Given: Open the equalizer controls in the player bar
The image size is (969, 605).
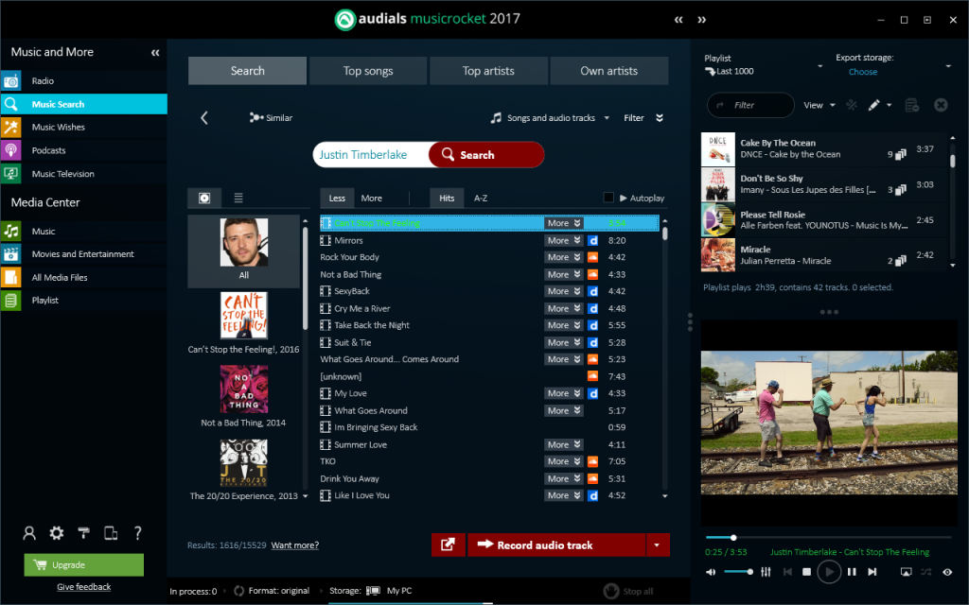Looking at the screenshot, I should (x=766, y=572).
